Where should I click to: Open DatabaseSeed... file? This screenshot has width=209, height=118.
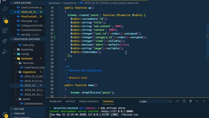[x=27, y=104]
